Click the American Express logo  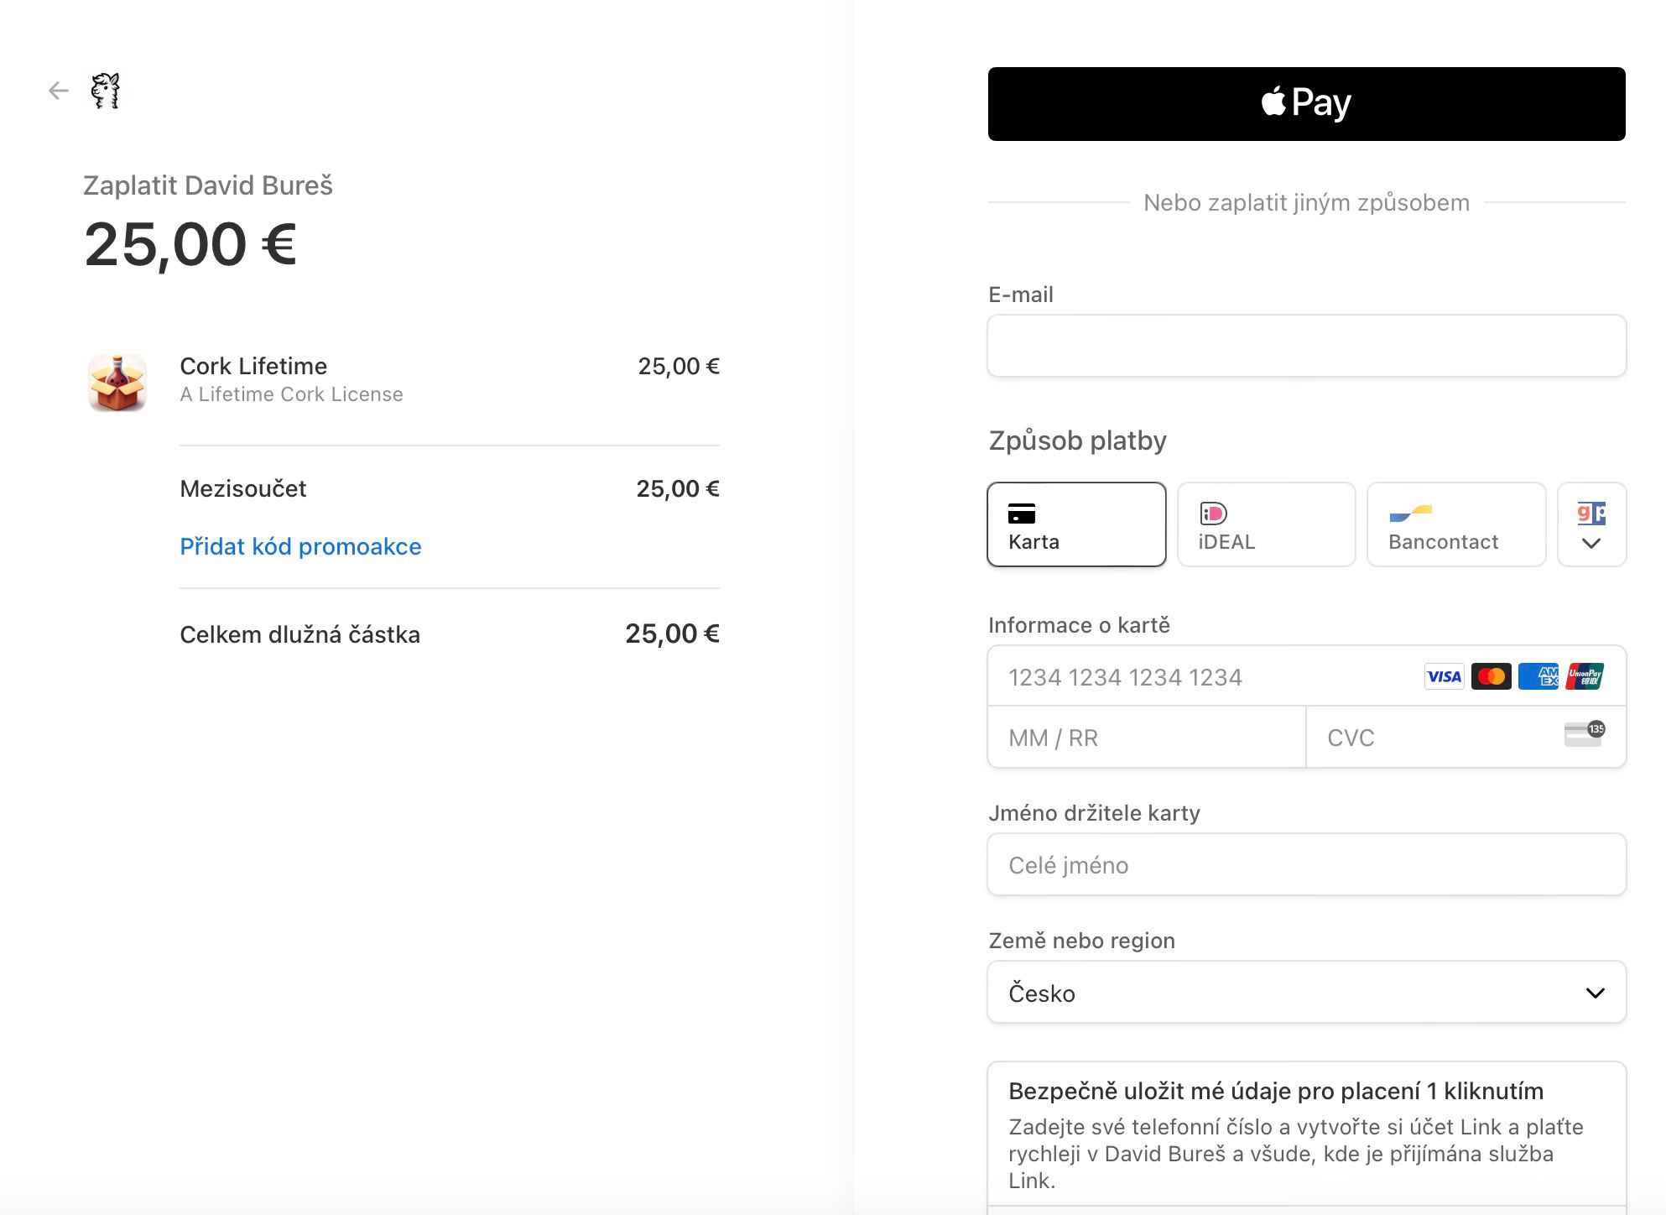(1538, 676)
